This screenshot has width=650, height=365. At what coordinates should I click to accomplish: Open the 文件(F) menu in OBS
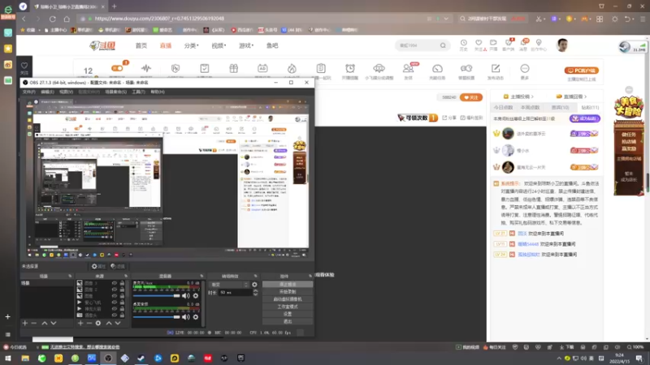(x=29, y=92)
